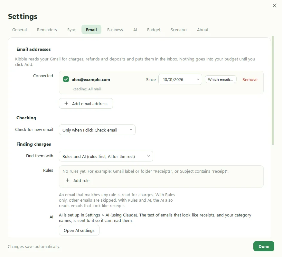Viewport: 282px width, 257px height.
Task: Switch to the General tab
Action: tap(19, 30)
